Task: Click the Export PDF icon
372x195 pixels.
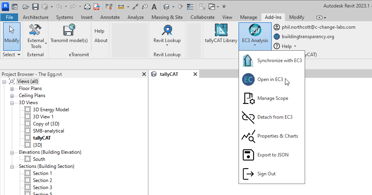Action: coord(96,7)
